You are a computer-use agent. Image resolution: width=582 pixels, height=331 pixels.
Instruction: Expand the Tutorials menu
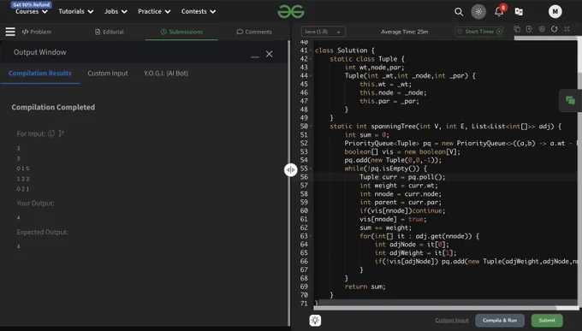pos(75,11)
